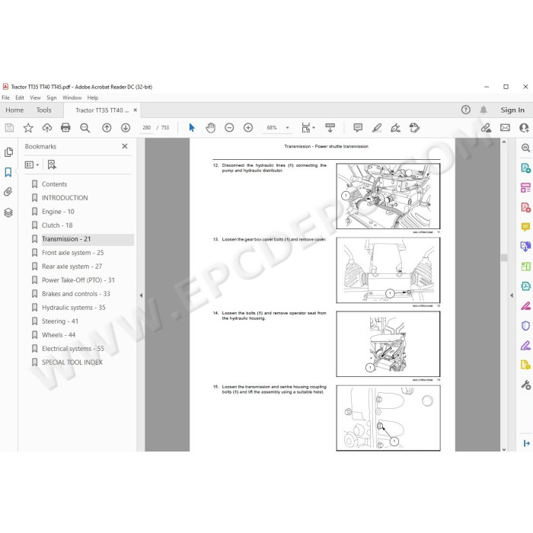
Task: Open the View menu
Action: click(35, 98)
